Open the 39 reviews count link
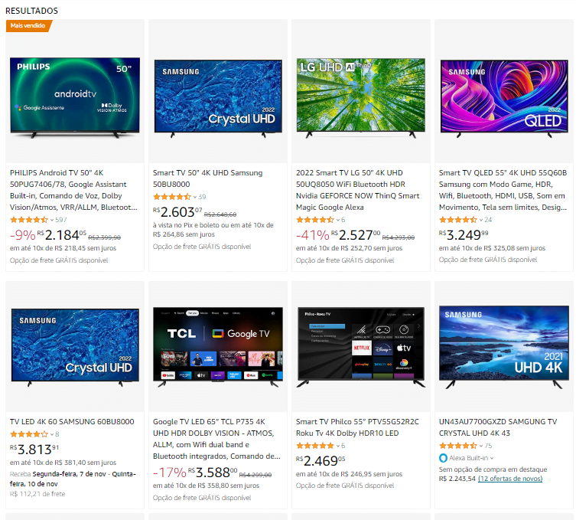Viewport: 576px width, 520px height. 202,197
